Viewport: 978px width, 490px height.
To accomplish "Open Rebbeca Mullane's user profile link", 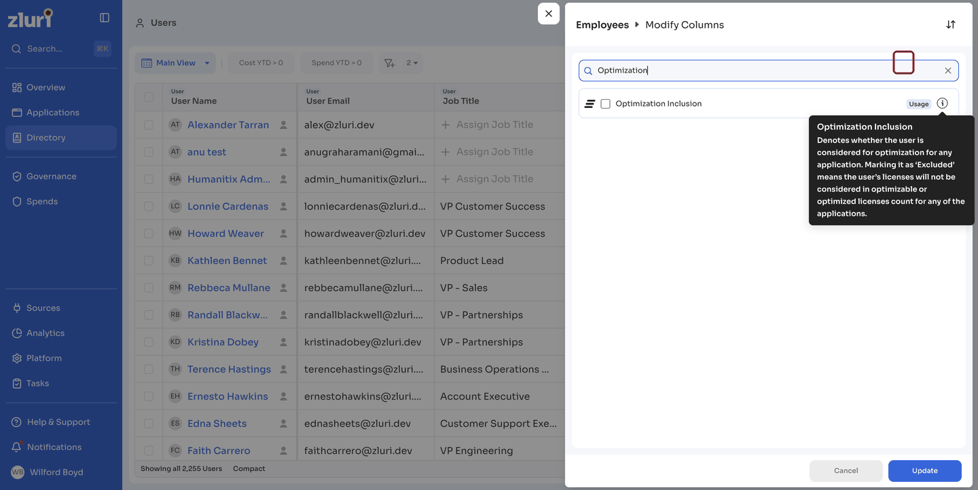I will point(229,288).
